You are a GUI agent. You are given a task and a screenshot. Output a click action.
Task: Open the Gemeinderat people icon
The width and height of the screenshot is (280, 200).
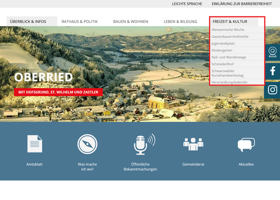(193, 144)
